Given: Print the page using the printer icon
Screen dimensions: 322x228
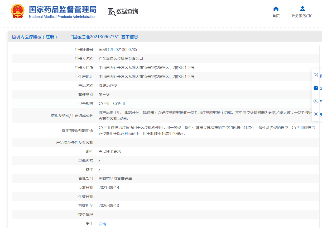Looking at the screenshot, I should click(316, 101).
